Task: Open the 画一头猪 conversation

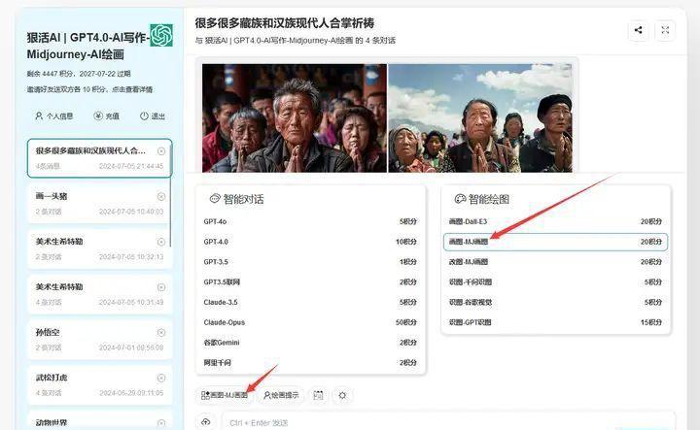Action: (x=99, y=203)
